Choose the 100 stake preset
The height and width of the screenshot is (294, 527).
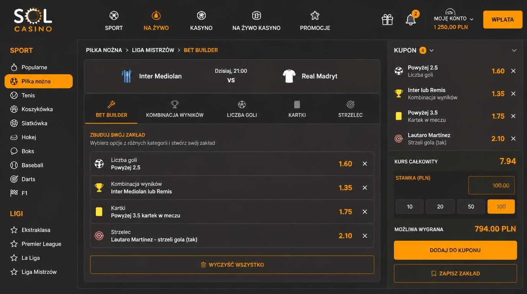501,207
